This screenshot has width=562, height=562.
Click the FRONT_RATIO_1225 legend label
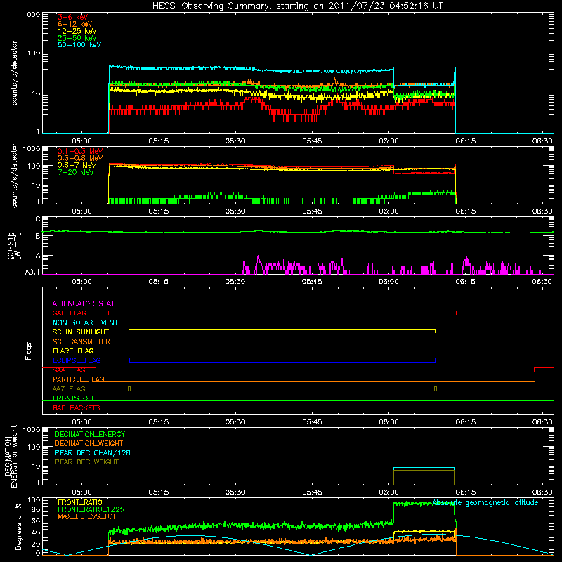coord(91,509)
